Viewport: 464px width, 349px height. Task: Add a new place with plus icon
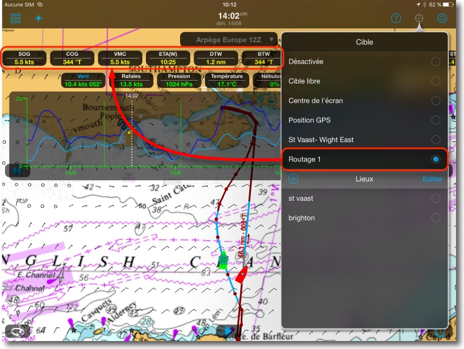point(293,179)
